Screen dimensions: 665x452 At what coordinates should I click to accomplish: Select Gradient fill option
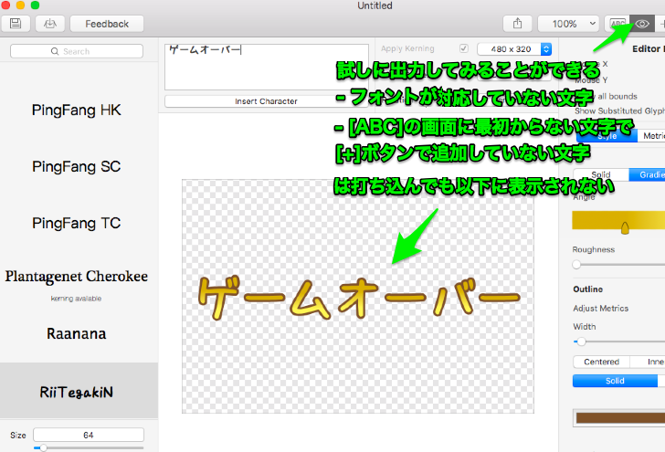[647, 174]
